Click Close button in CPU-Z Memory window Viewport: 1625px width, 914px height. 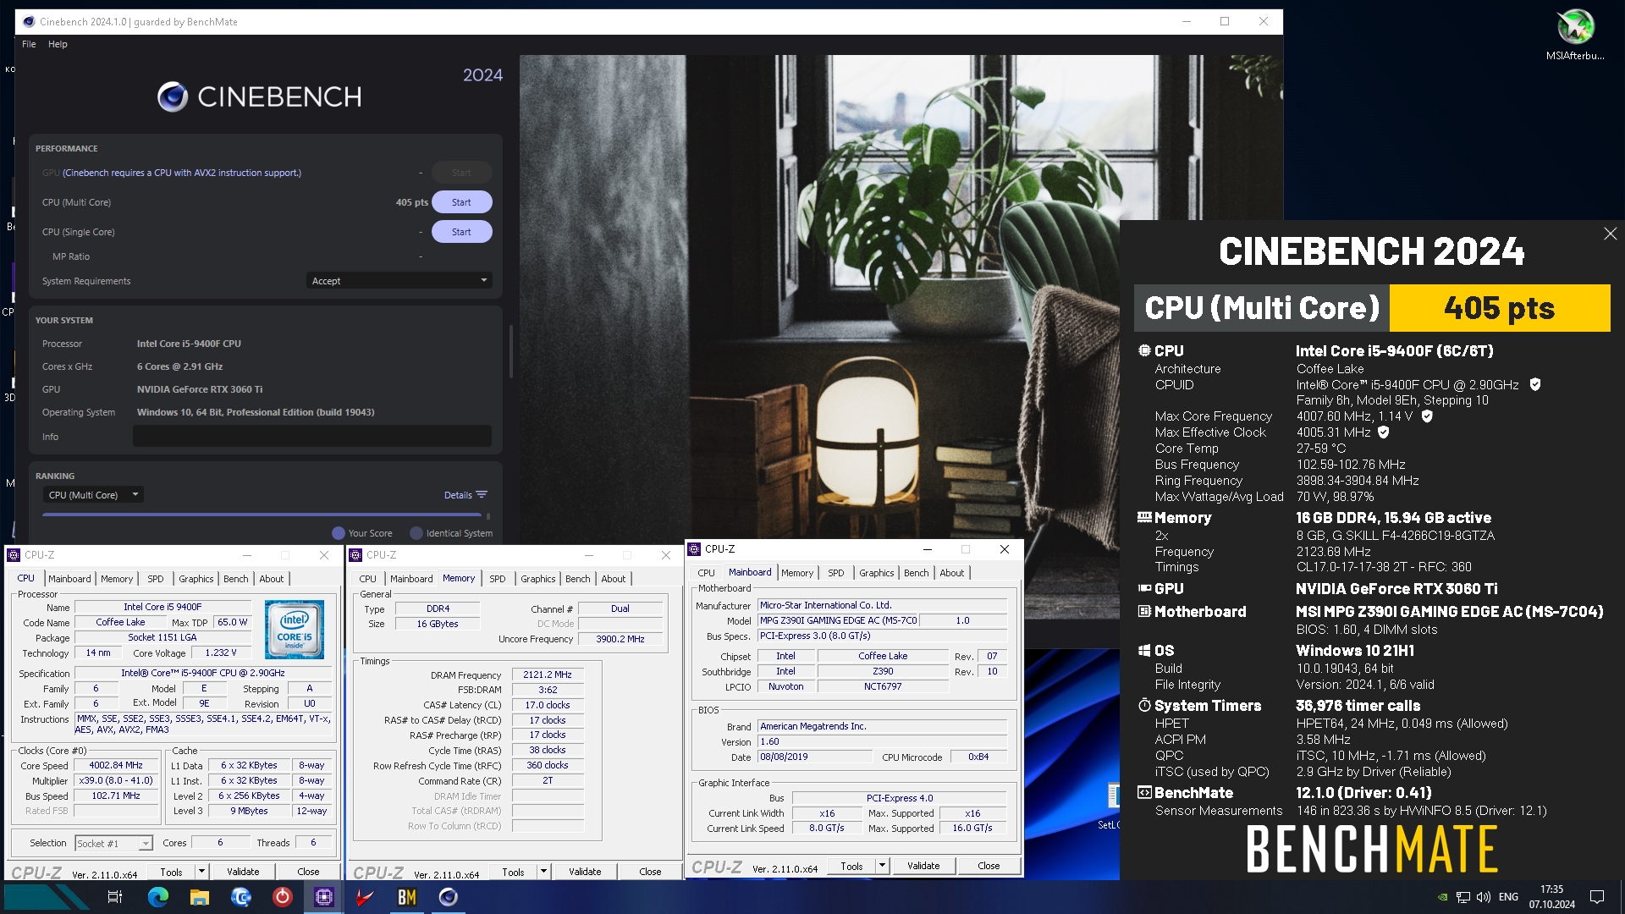point(650,872)
